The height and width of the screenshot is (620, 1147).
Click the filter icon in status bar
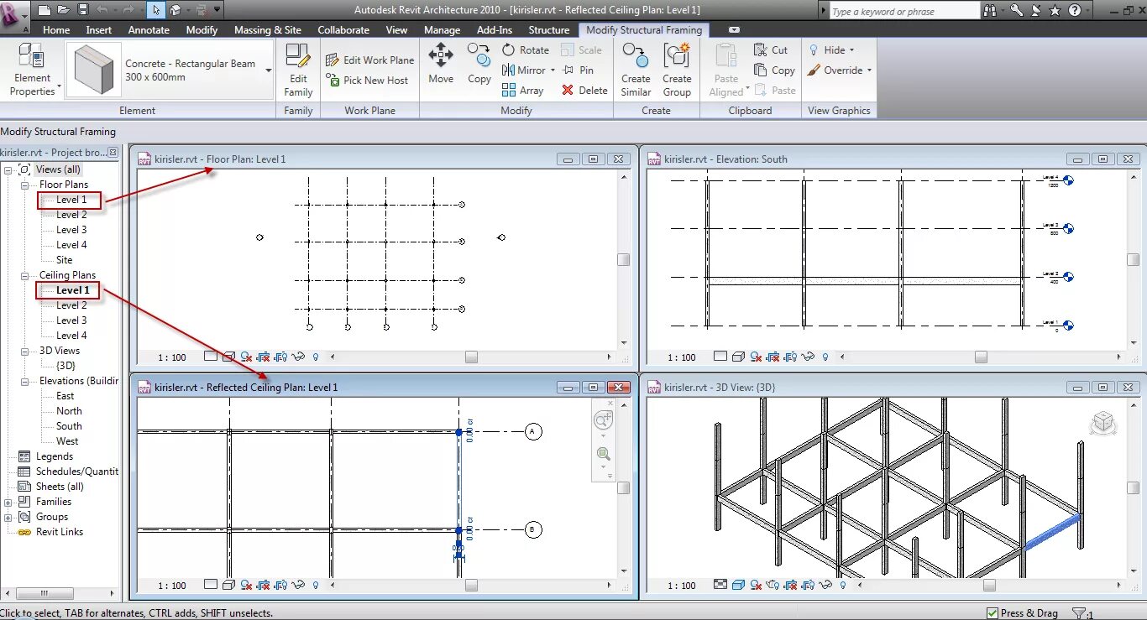pos(1080,613)
